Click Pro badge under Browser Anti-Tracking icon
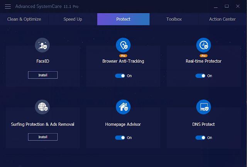This screenshot has width=247, height=167. click(123, 56)
